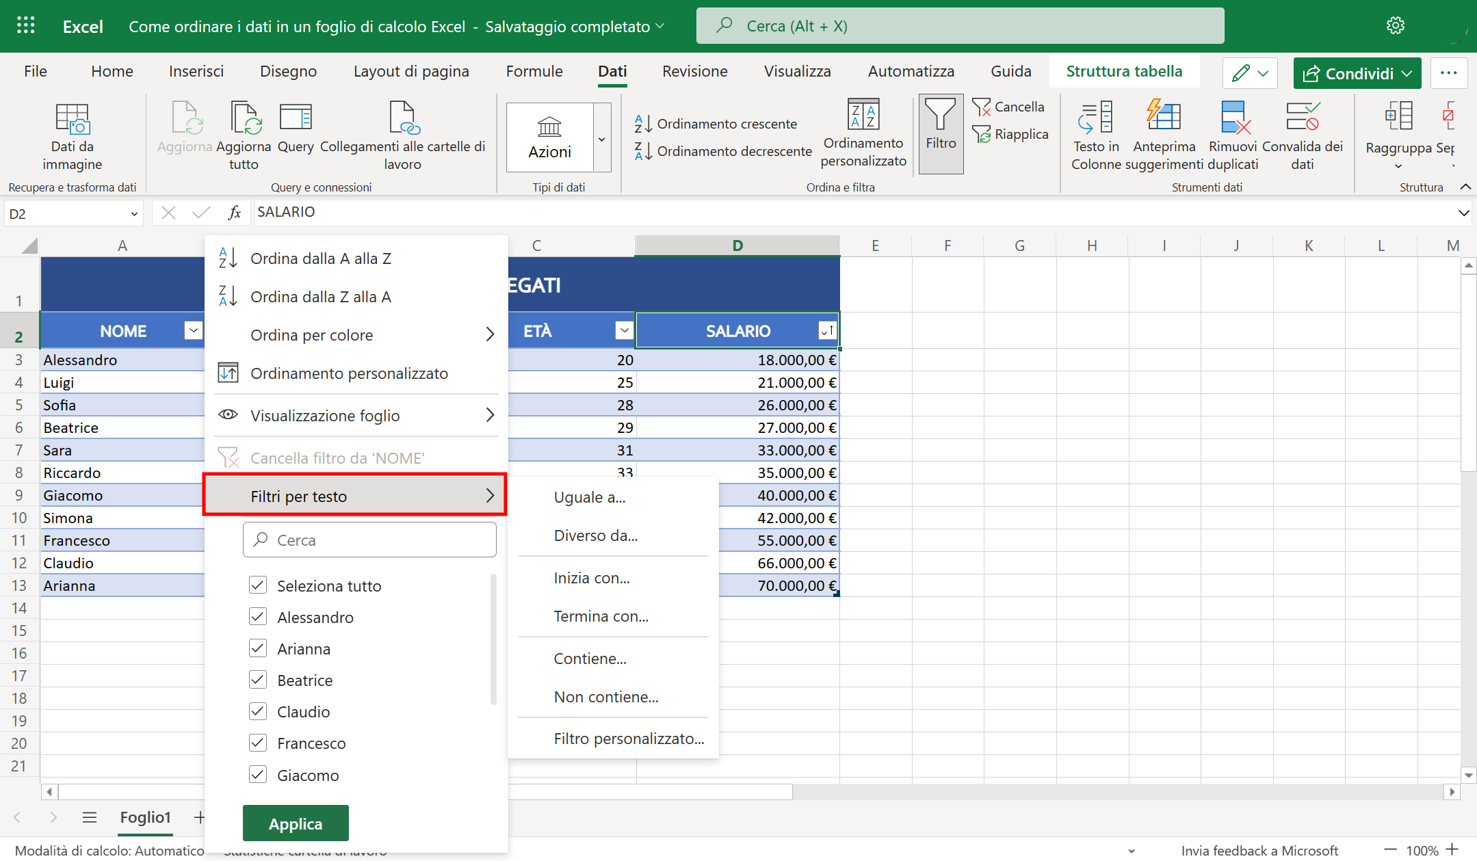1477x861 pixels.
Task: Toggle the Seleziona tutto checkbox
Action: (258, 585)
